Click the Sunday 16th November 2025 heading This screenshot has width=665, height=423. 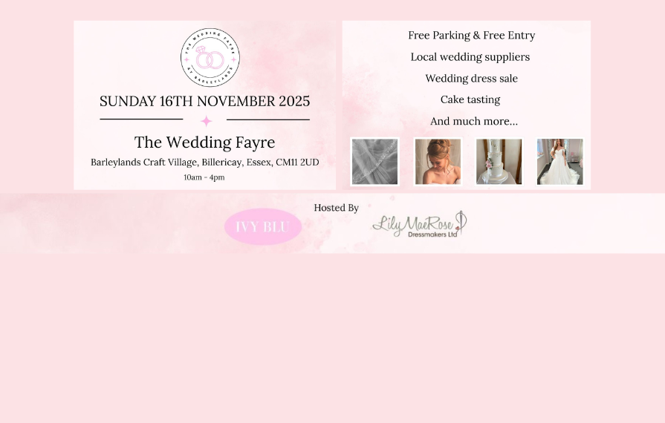coord(205,101)
